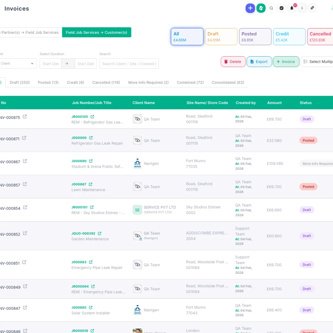The width and height of the screenshot is (333, 333).
Task: Click the green apps icon beside the plus button
Action: point(261,8)
